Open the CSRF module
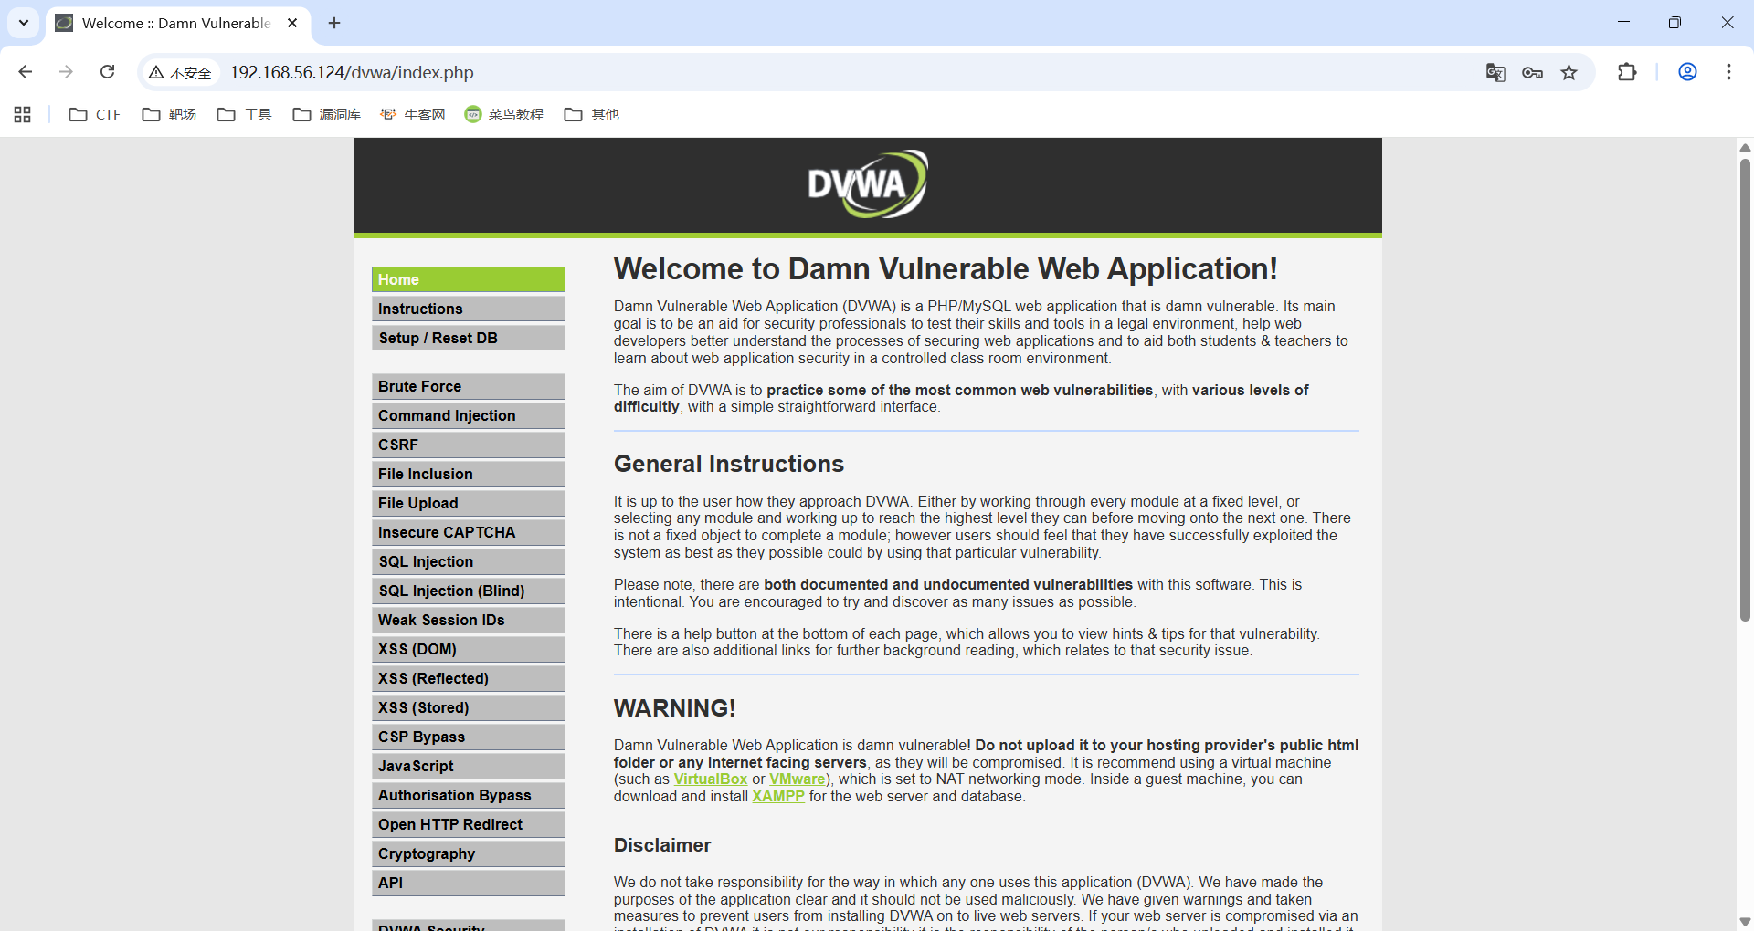1754x931 pixels. [x=469, y=445]
